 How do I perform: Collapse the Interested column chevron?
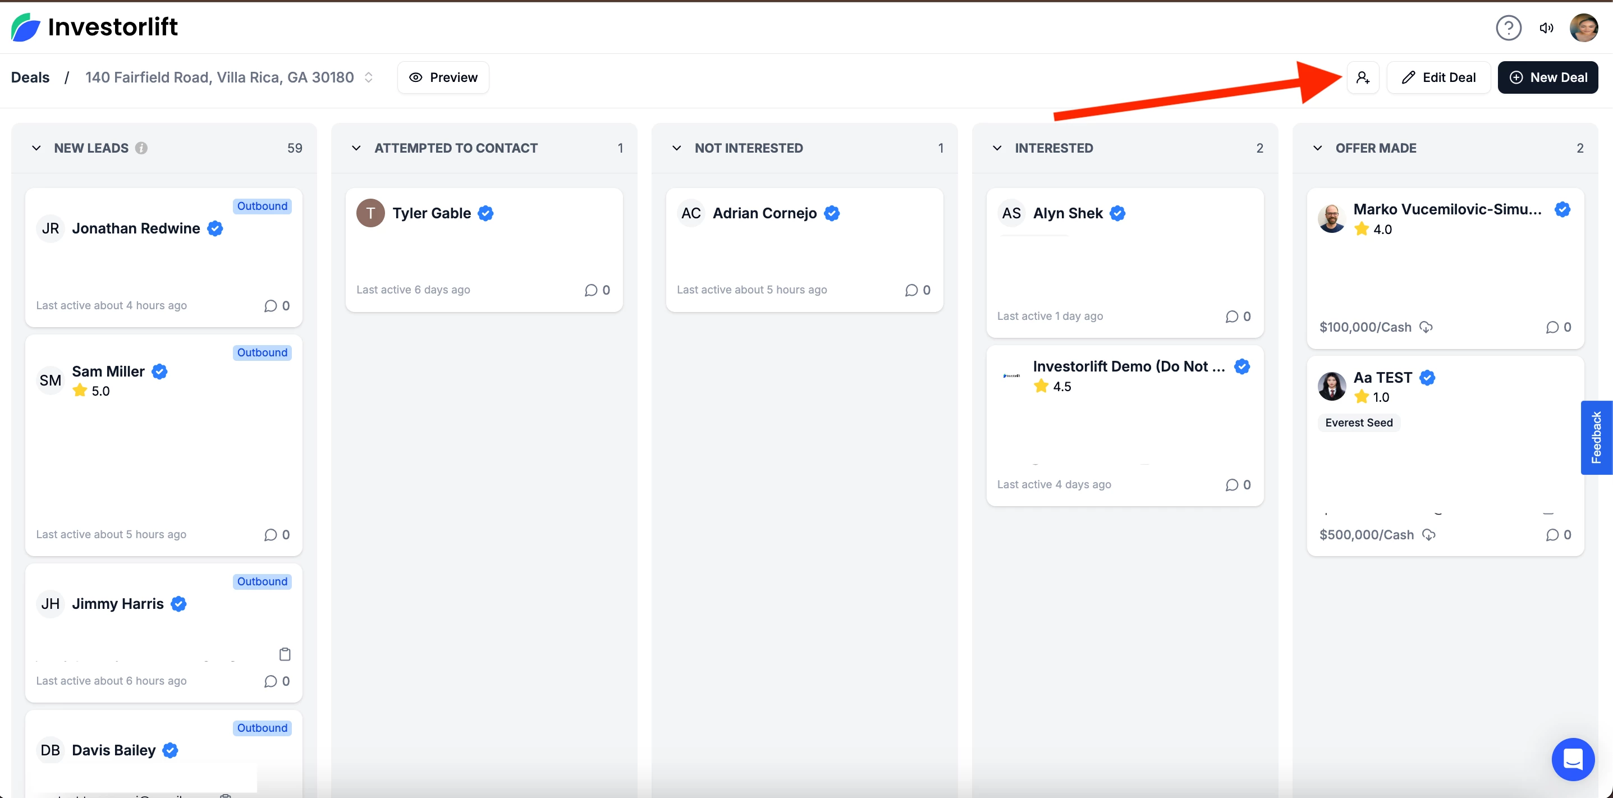click(997, 148)
